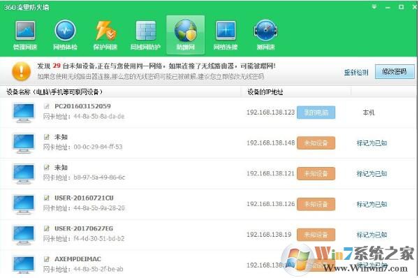Click the orange warning exclamation icon

[21, 71]
